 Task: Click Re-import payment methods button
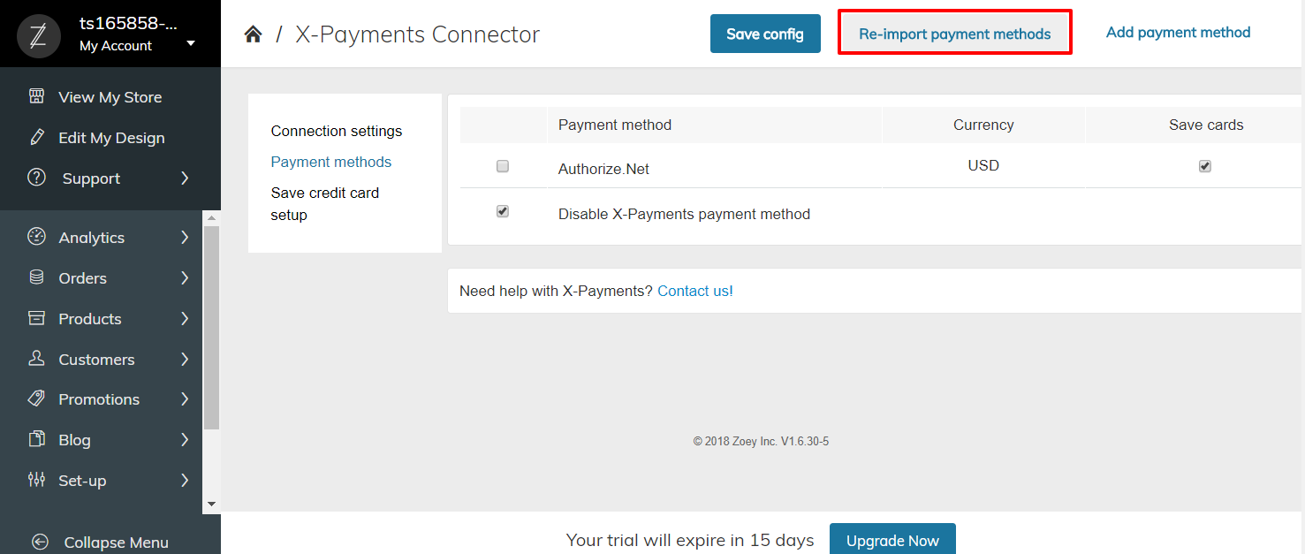tap(955, 34)
